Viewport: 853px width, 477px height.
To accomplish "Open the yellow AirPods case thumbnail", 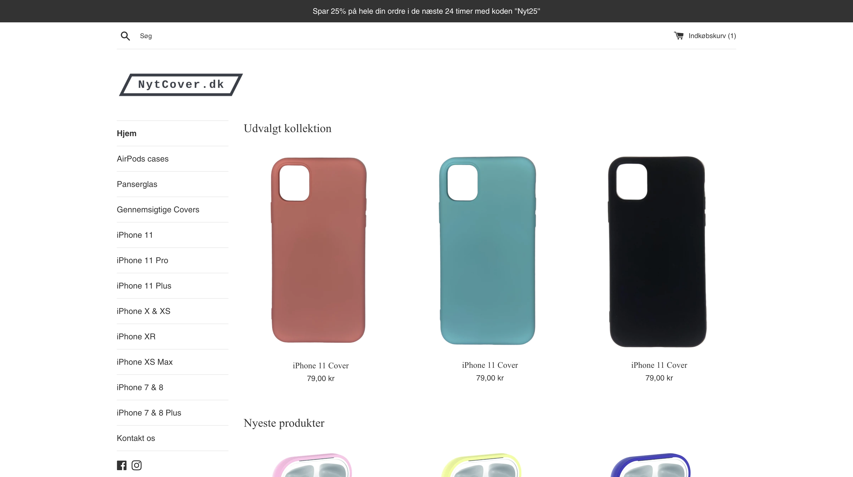I will [x=482, y=465].
